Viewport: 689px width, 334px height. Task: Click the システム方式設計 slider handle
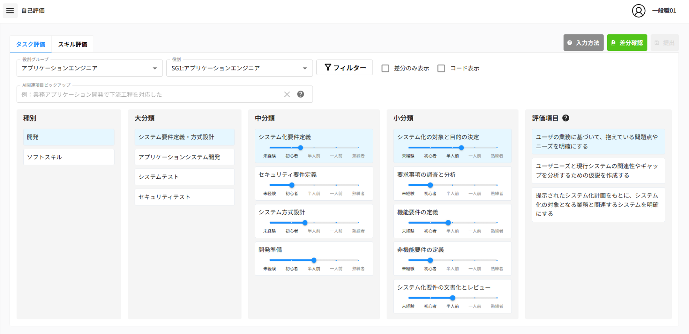(x=305, y=223)
